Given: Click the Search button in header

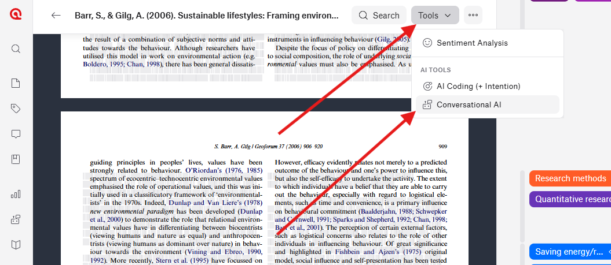Looking at the screenshot, I should 379,15.
